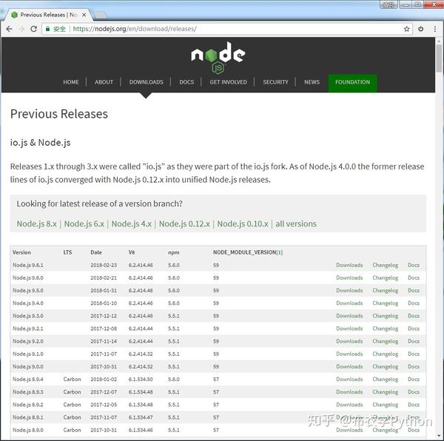Click the Node.js 9.6.1 version cell
This screenshot has height=441, width=444.
point(28,265)
